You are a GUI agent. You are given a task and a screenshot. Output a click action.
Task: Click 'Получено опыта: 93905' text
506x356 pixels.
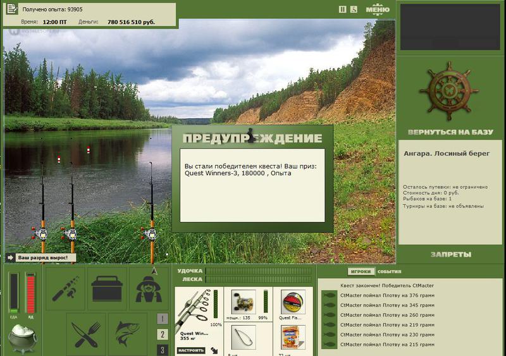coord(52,9)
